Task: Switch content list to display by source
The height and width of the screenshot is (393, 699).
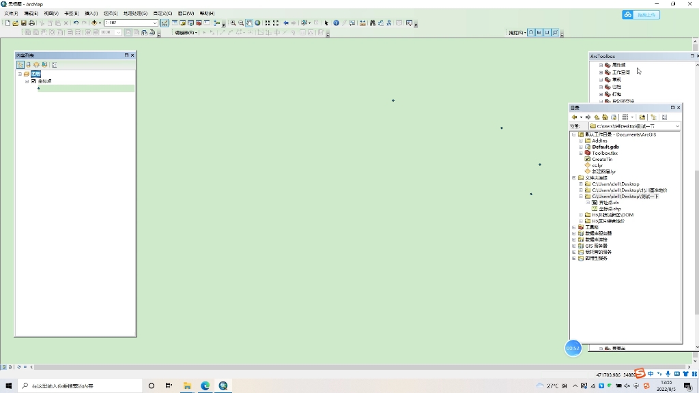Action: (x=28, y=65)
